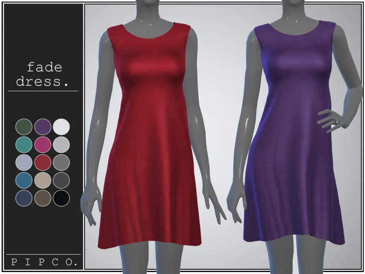Select the dark green color swatch
This screenshot has height=274, width=365.
(24, 126)
